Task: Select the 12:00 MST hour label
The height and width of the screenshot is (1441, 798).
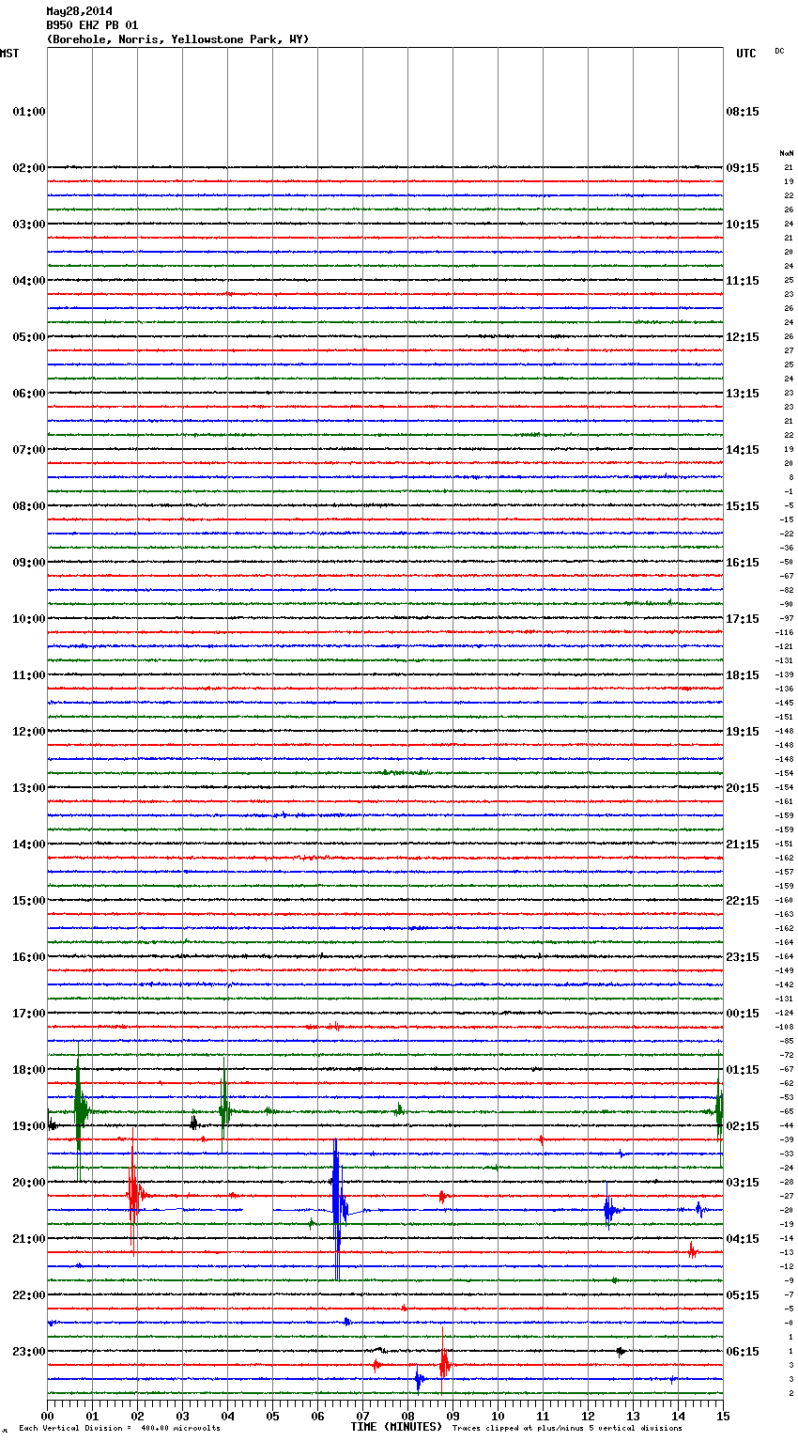Action: point(29,732)
